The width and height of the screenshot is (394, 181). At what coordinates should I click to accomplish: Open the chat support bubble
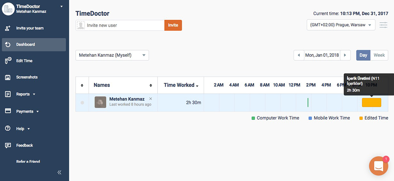378,166
